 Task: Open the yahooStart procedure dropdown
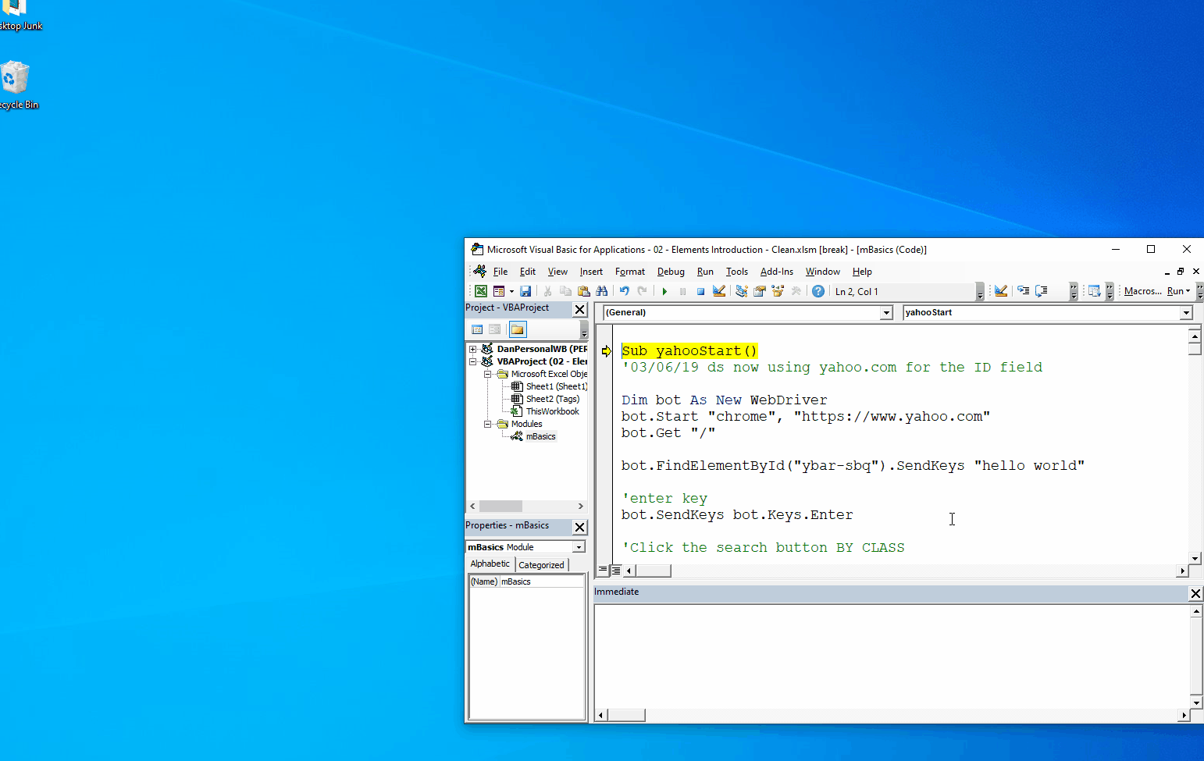tap(1185, 312)
